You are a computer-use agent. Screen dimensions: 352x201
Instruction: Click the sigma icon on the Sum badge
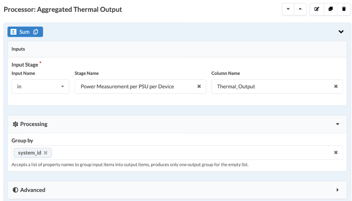click(x=13, y=32)
